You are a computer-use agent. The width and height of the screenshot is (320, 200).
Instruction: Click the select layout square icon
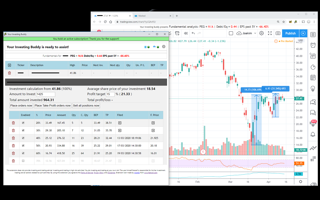[231, 33]
